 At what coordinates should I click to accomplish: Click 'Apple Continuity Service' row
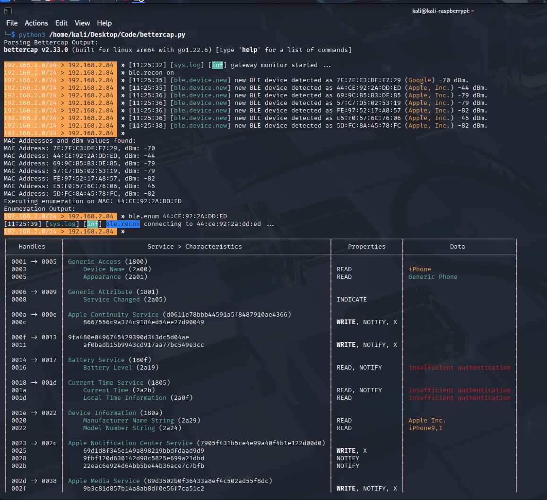pos(180,314)
